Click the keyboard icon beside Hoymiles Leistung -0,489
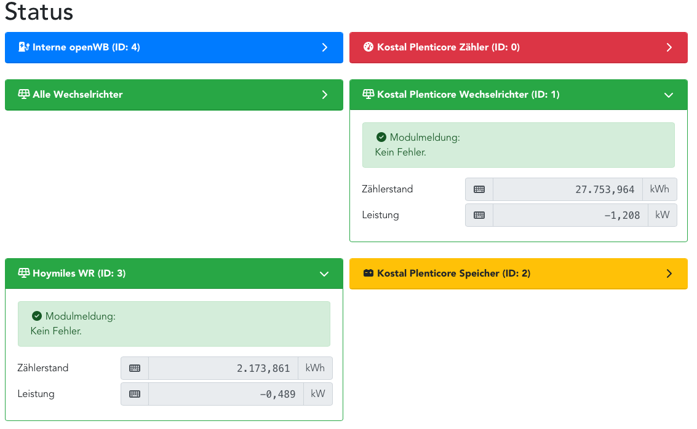This screenshot has height=429, width=697. (135, 394)
